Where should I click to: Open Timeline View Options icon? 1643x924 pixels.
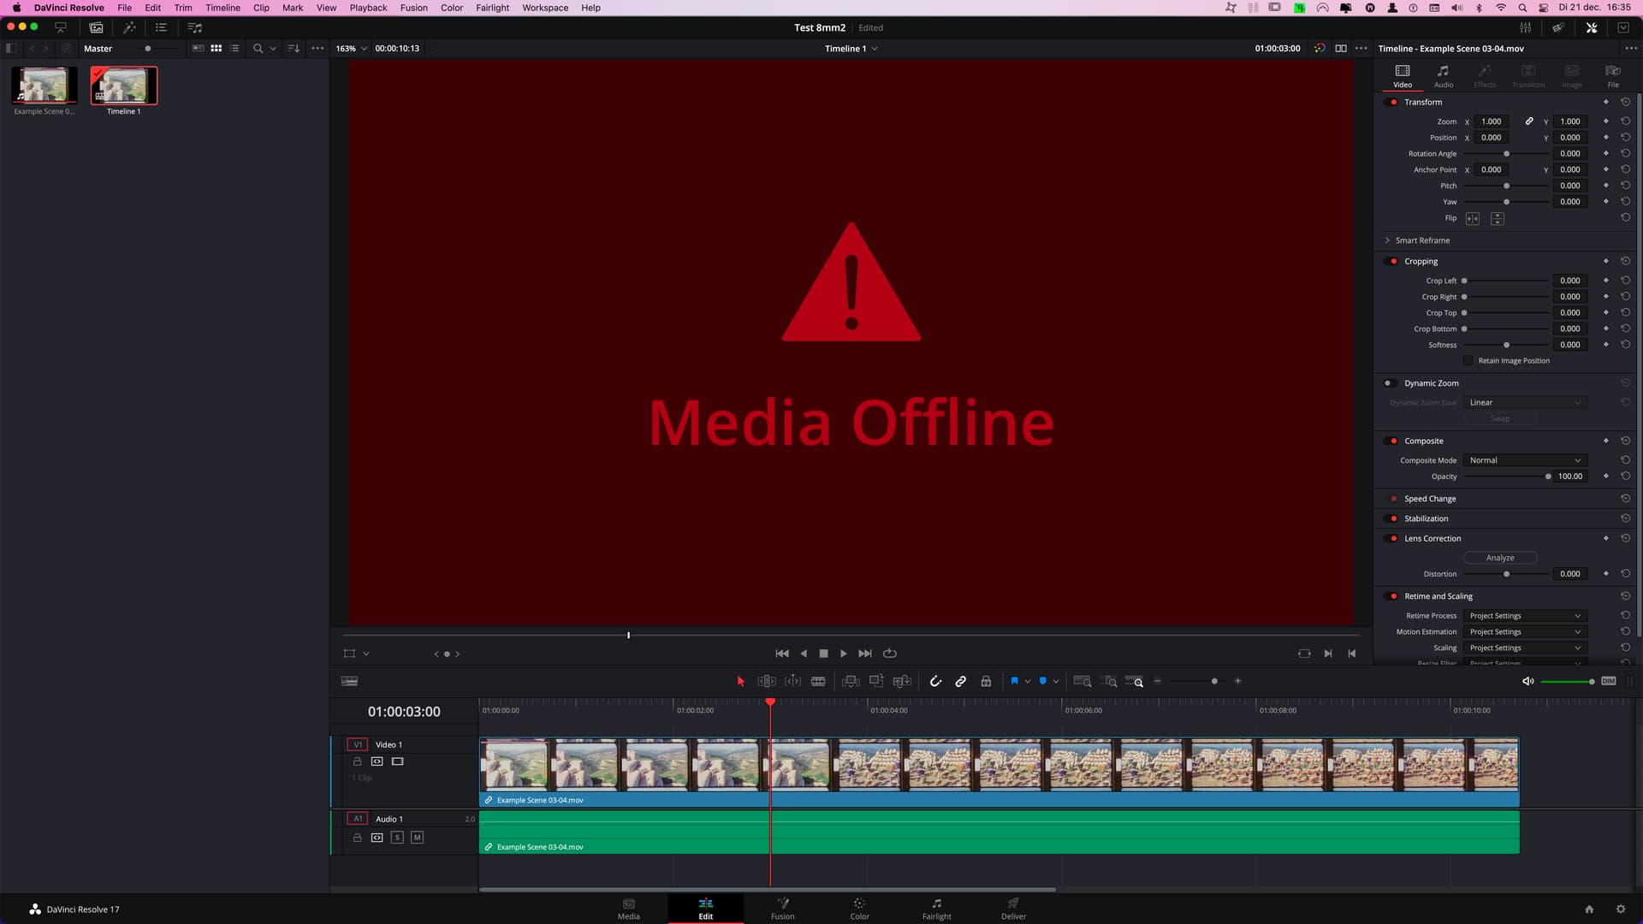(349, 682)
